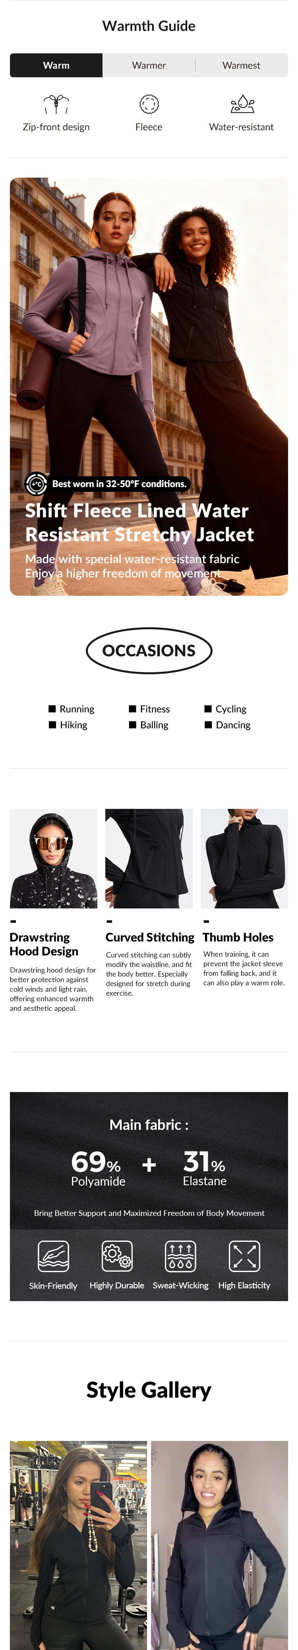298x1650 pixels.
Task: Click the temperature badge icon on hero image
Action: coord(36,483)
